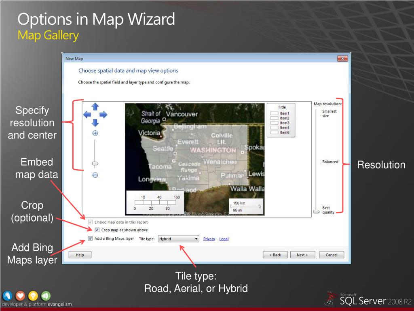This screenshot has height=311, width=414.
Task: Go back with the < Back button
Action: pos(275,255)
